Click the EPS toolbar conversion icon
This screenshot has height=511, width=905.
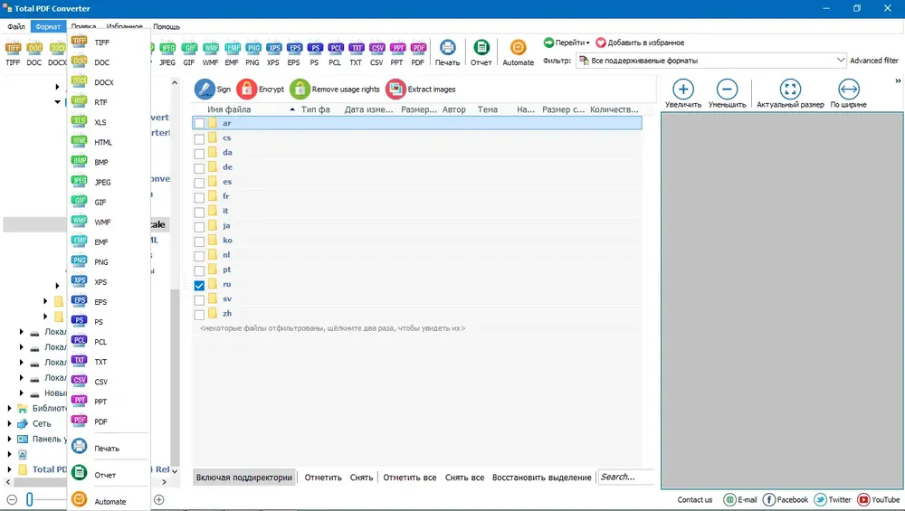[x=294, y=53]
